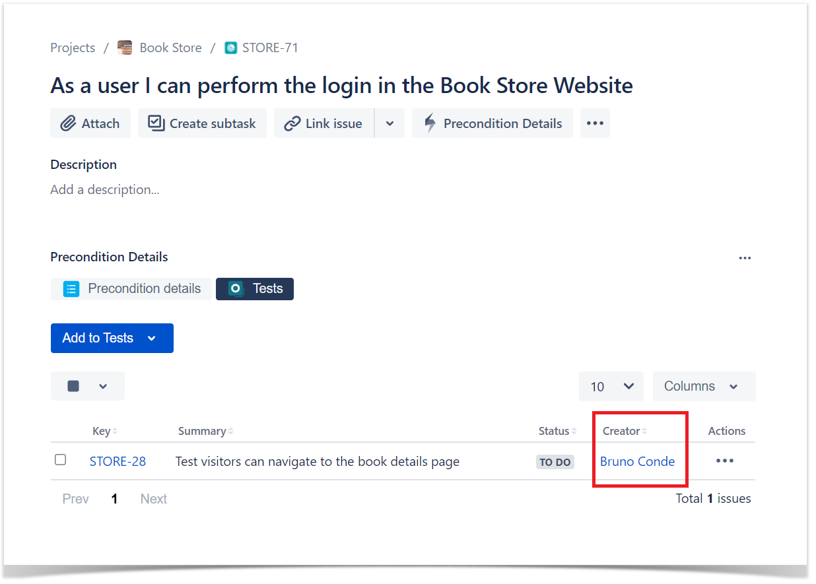Click the Book Store project avatar icon
Screen dimensions: 816x584
tap(125, 48)
